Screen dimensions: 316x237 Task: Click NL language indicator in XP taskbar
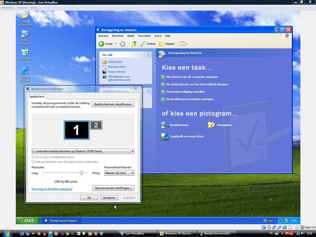(x=265, y=221)
